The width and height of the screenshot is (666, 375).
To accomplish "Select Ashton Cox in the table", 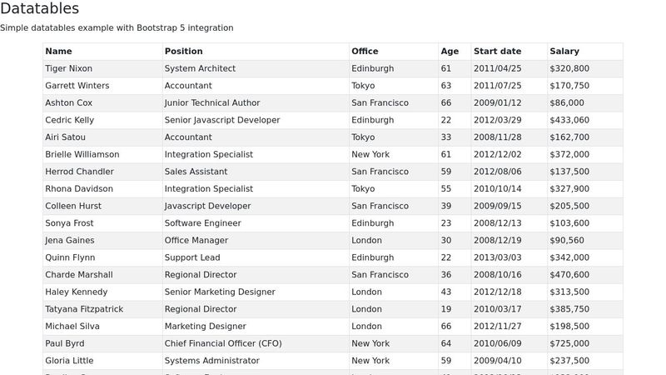I will coord(102,102).
